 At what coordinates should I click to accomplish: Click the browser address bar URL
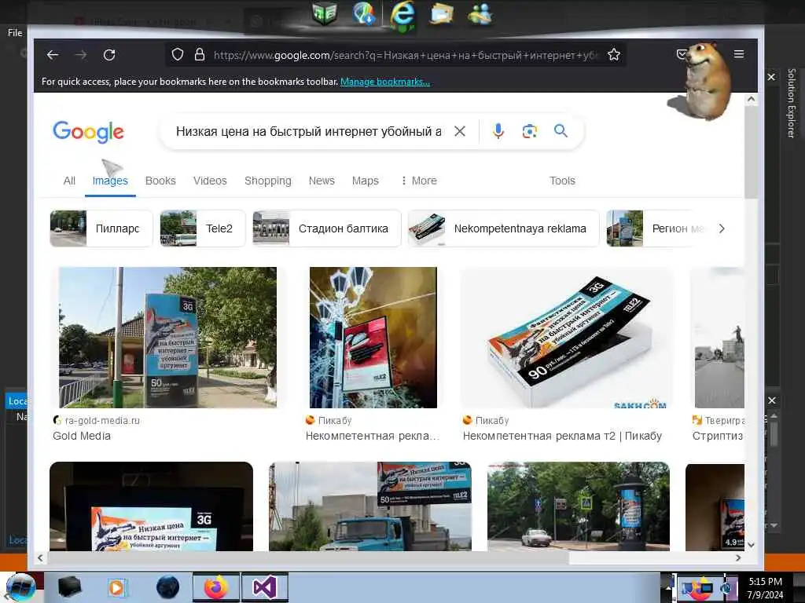coord(406,55)
